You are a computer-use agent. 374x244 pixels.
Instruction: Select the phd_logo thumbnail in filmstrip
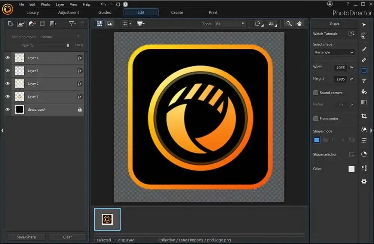tap(107, 219)
